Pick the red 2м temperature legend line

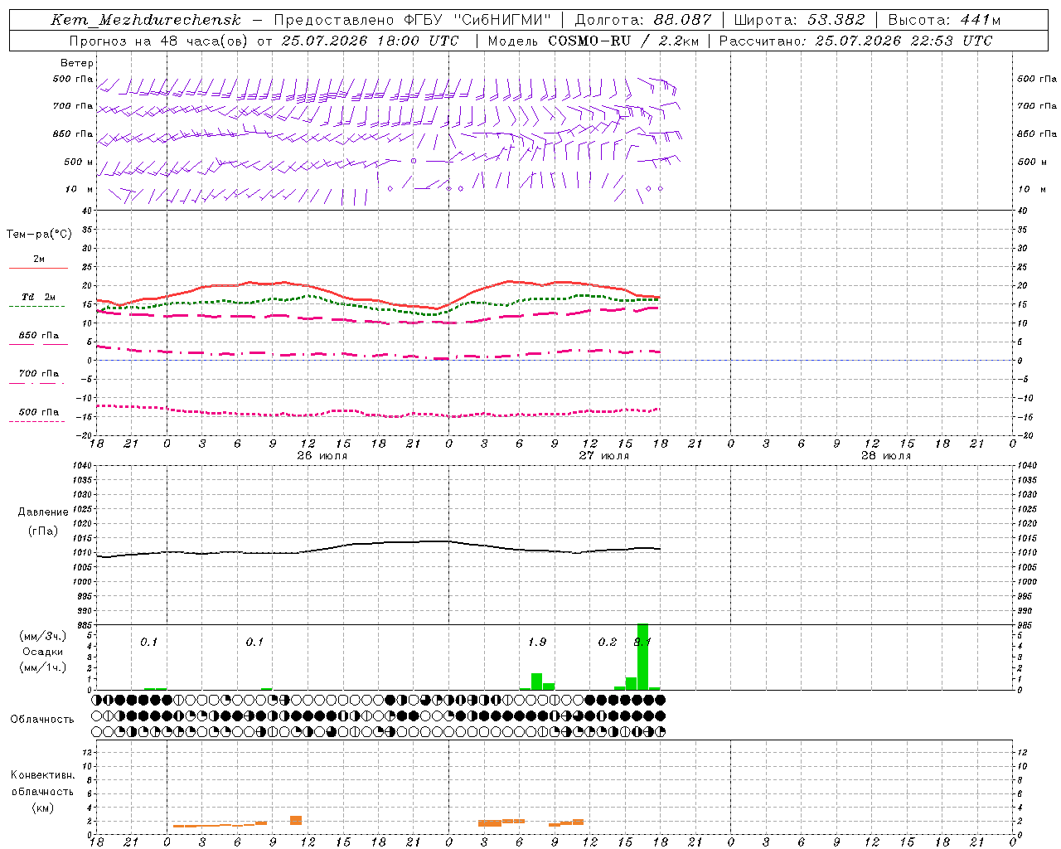[38, 268]
